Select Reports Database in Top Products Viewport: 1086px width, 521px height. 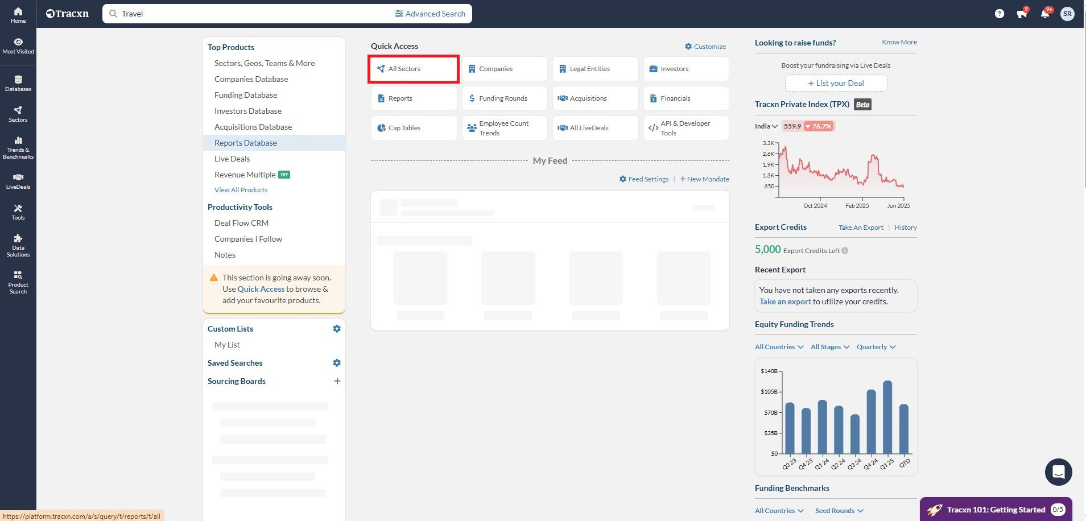pos(246,143)
